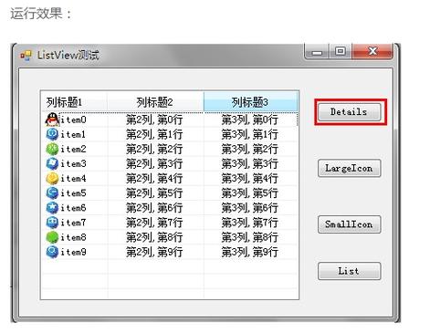Select row text item2

coord(73,149)
